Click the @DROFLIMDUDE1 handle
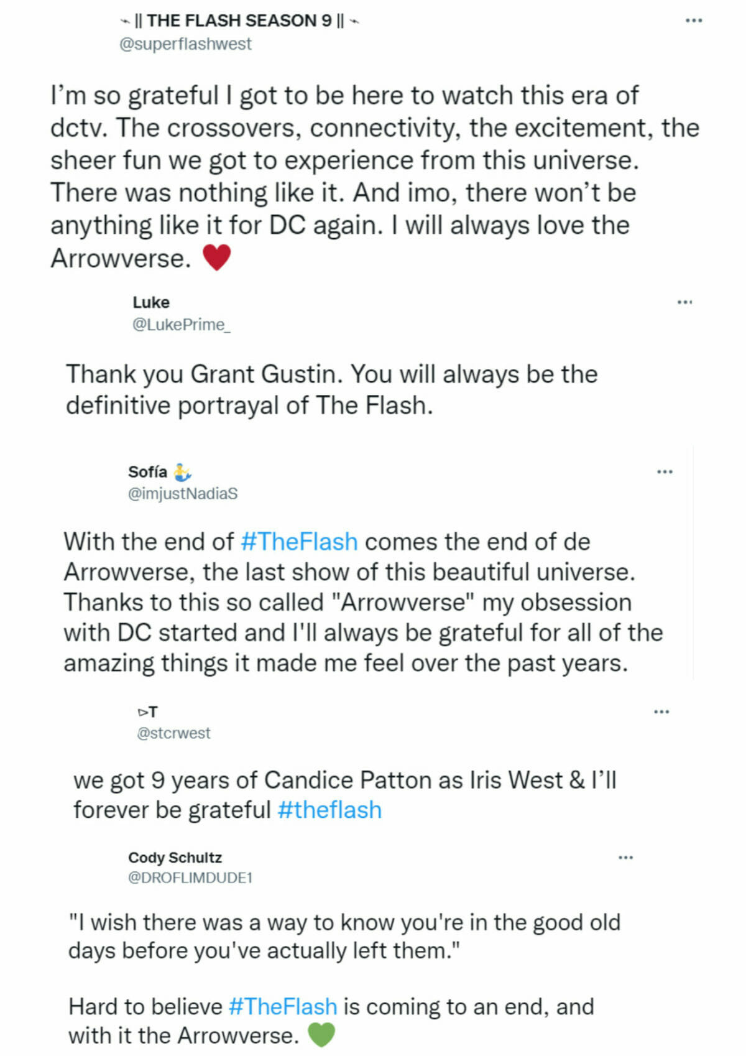This screenshot has height=1056, width=746. (190, 878)
